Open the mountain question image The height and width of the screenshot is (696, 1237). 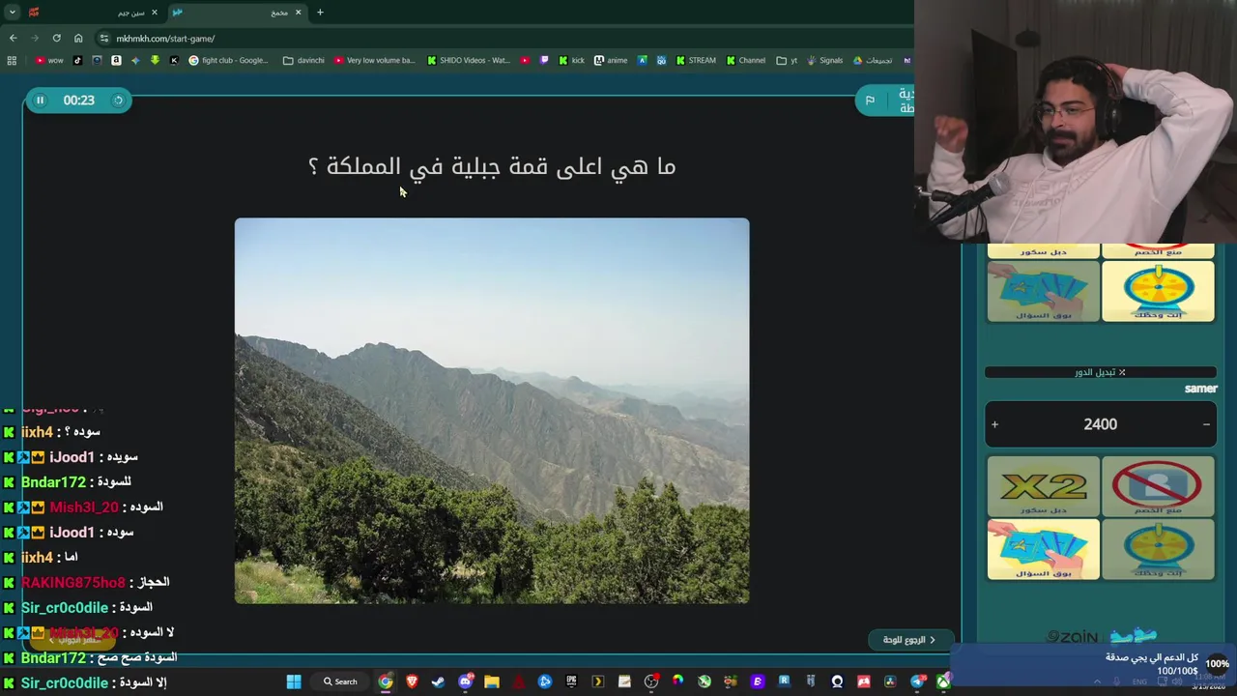coord(492,411)
